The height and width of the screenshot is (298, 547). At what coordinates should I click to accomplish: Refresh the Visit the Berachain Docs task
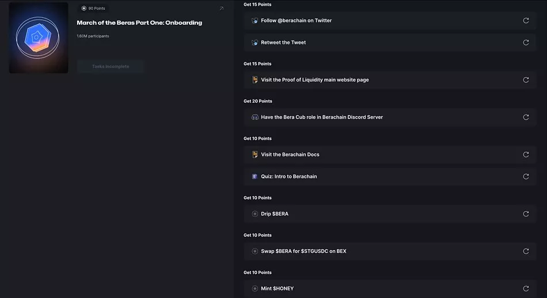[526, 155]
